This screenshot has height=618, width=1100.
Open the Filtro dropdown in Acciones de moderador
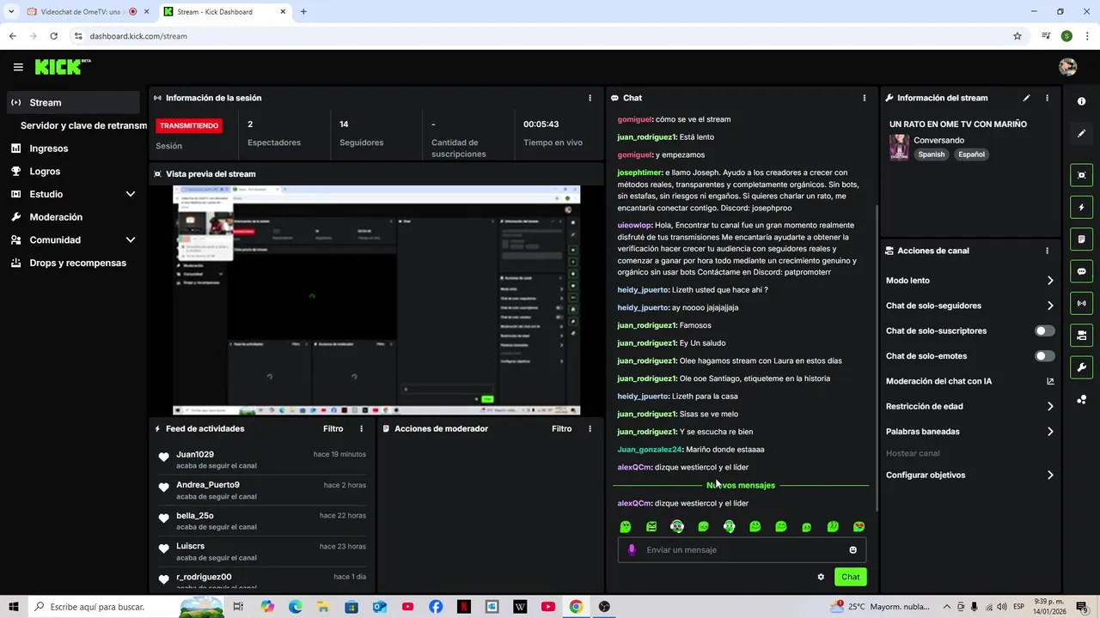pos(561,428)
